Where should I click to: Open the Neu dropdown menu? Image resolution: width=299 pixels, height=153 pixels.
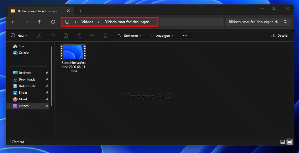pyautogui.click(x=19, y=36)
